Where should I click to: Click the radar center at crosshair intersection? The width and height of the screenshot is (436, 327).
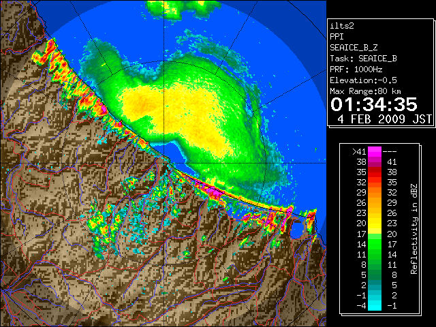[163, 163]
